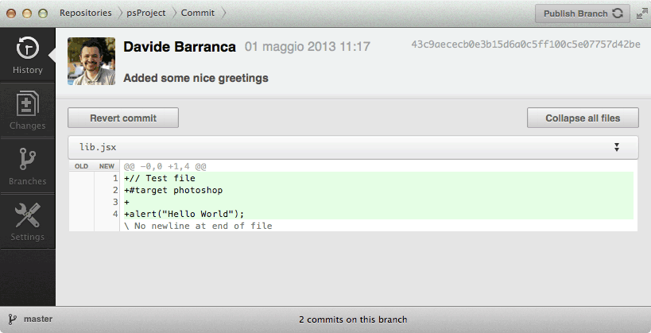Open the Branches sidebar tab

(x=27, y=166)
